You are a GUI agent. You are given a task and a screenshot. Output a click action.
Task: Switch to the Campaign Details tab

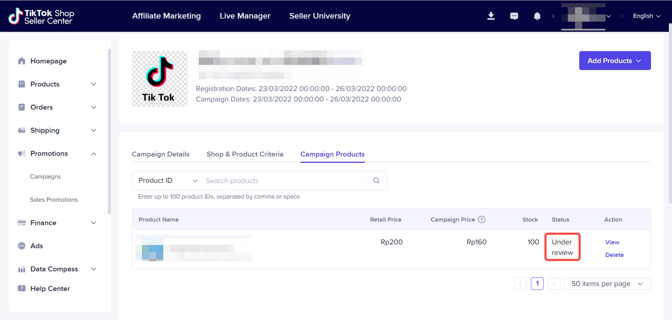(x=161, y=154)
